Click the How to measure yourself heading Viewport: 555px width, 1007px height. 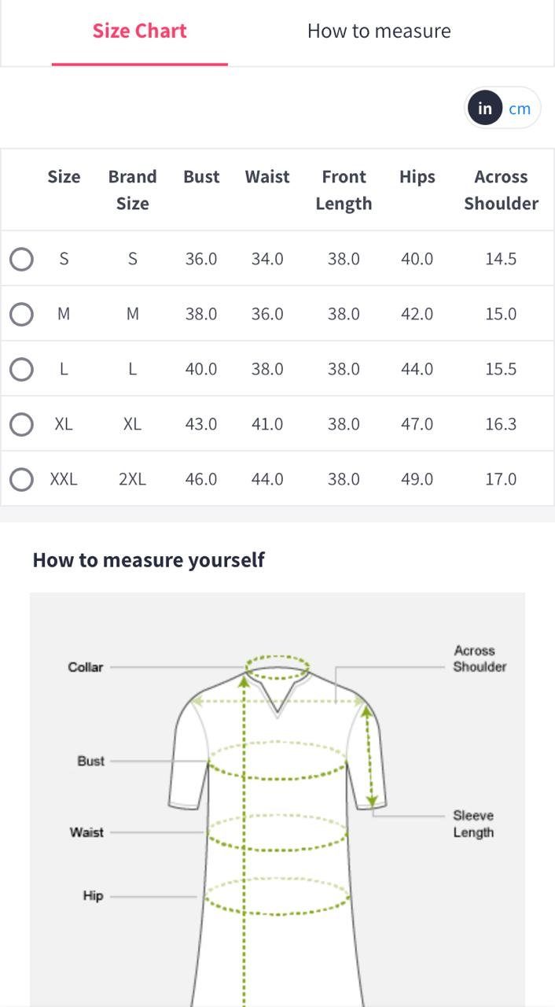tap(149, 560)
